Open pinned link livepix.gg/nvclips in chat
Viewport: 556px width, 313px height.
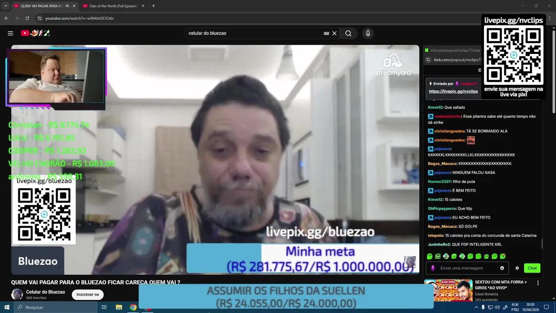pyautogui.click(x=453, y=91)
